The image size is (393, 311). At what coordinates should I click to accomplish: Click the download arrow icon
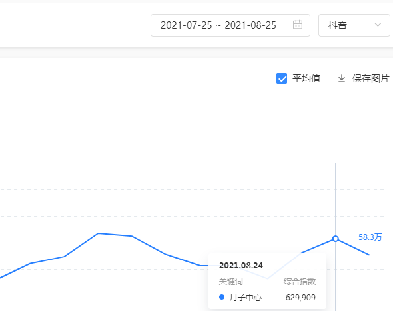(x=341, y=79)
